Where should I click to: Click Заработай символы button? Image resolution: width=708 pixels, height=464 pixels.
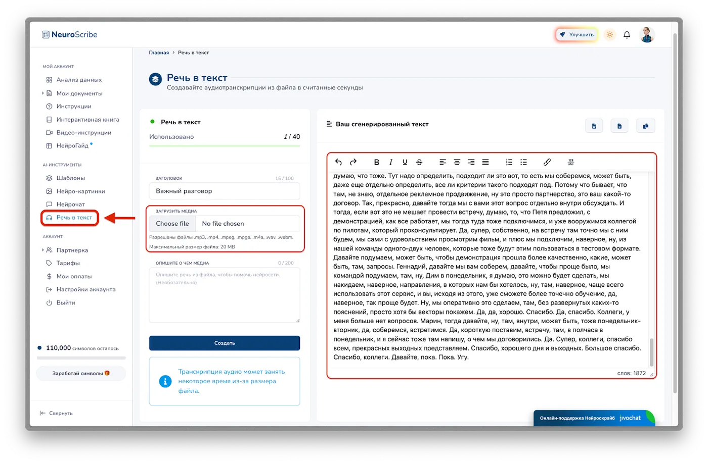81,374
